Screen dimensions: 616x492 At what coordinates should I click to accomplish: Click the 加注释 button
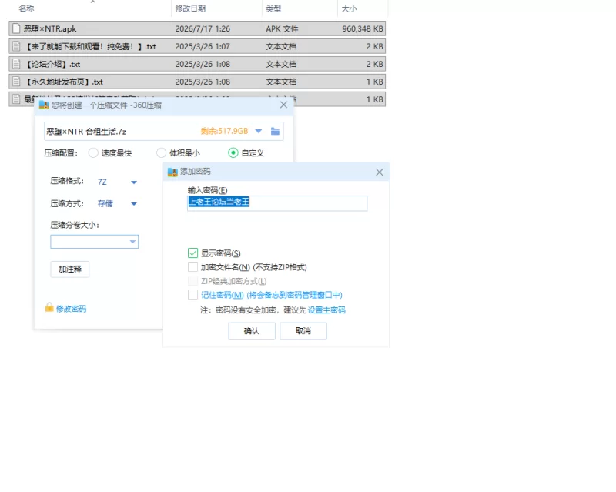[70, 269]
